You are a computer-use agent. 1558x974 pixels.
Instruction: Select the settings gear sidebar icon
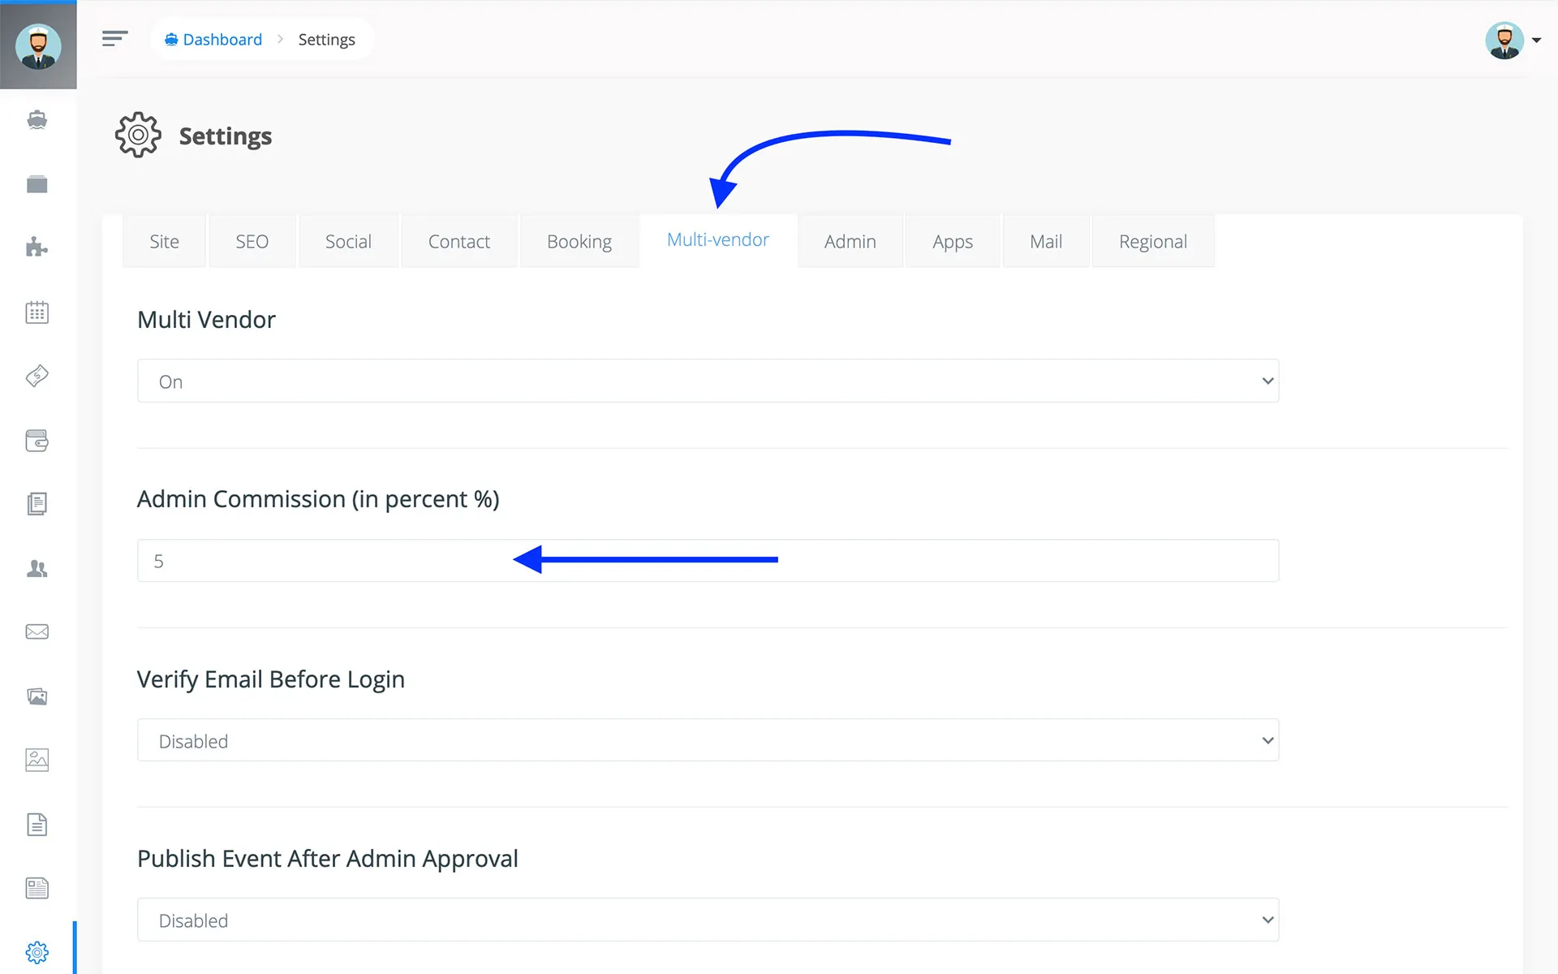pyautogui.click(x=37, y=951)
